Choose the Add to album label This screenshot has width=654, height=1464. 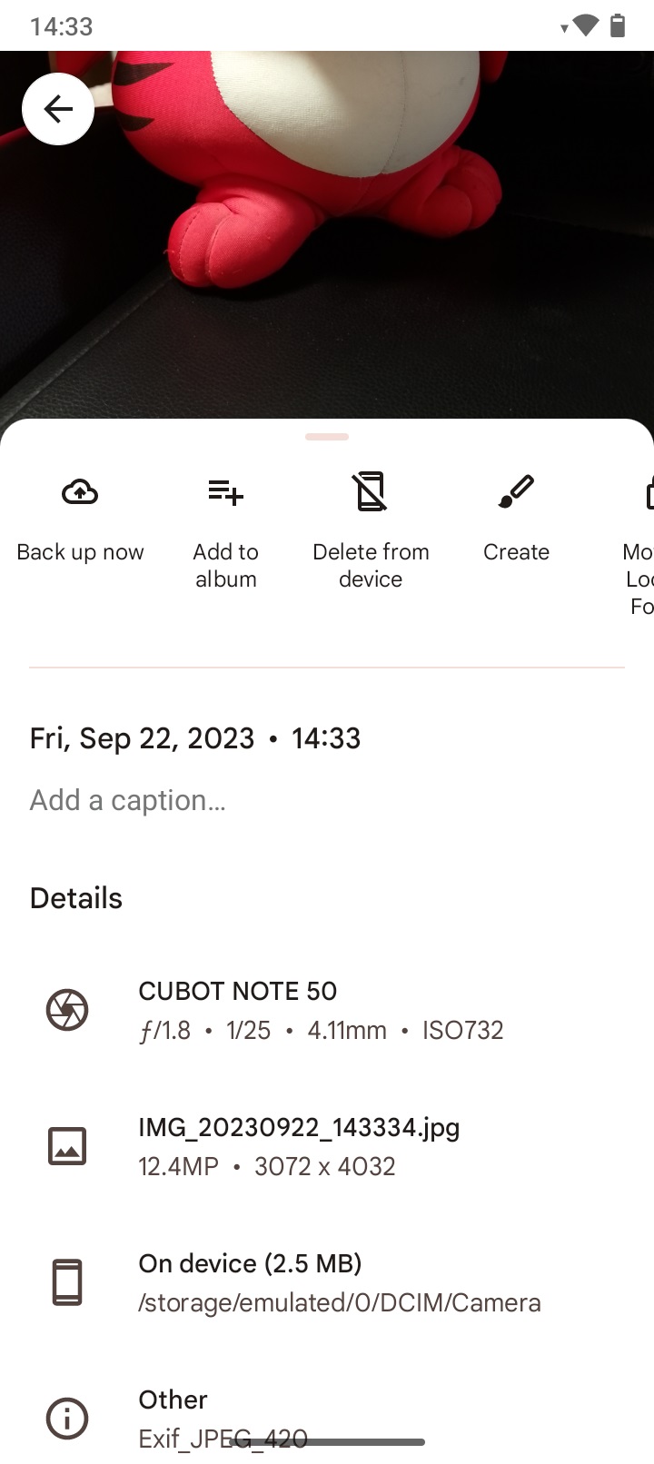pyautogui.click(x=225, y=565)
